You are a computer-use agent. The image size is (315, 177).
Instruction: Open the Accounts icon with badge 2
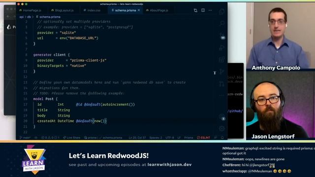point(222,117)
